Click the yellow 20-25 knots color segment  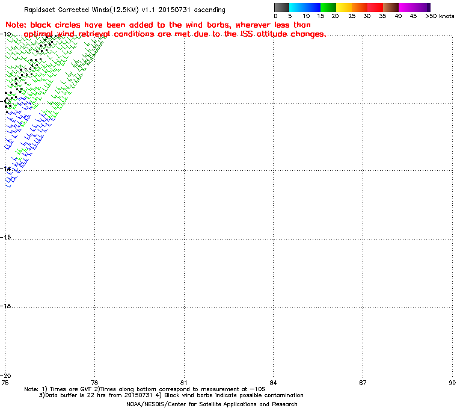pos(344,7)
